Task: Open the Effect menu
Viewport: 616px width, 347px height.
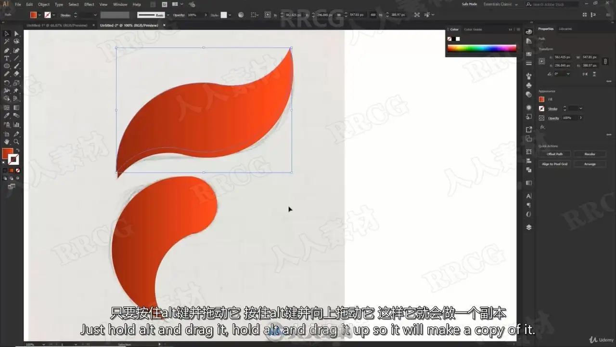Action: click(x=89, y=4)
